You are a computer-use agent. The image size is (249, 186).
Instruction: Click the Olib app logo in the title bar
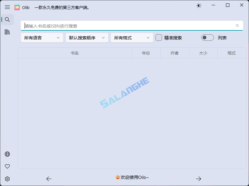click(x=17, y=7)
